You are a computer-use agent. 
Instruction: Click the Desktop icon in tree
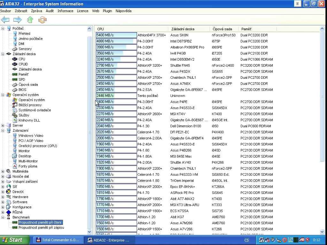pyautogui.click(x=15, y=156)
